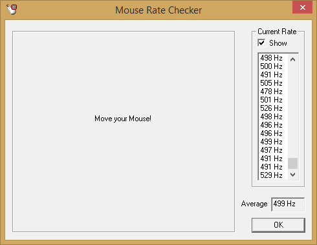This screenshot has height=245, width=317.
Task: Click the rate list scroll down arrow
Action: point(292,175)
